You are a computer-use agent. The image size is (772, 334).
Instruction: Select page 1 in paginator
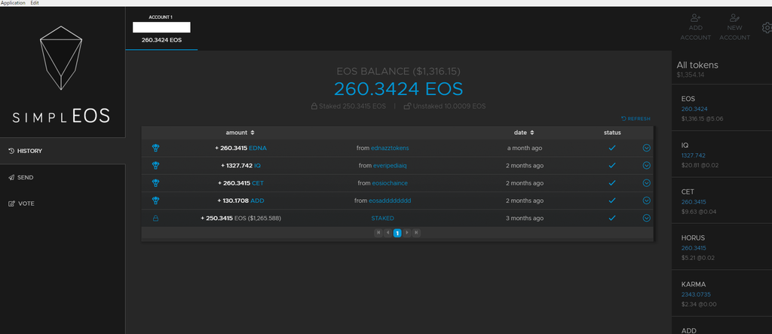coord(397,232)
